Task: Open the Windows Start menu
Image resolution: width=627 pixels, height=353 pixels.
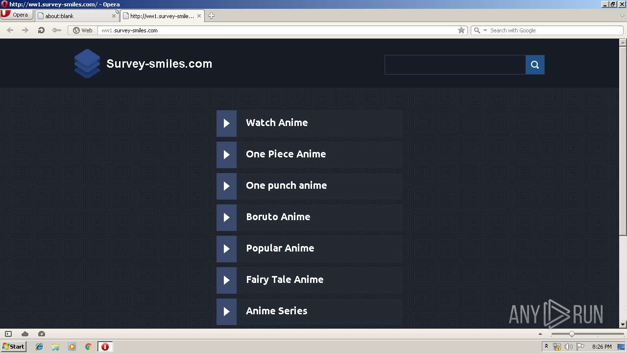Action: pos(13,347)
